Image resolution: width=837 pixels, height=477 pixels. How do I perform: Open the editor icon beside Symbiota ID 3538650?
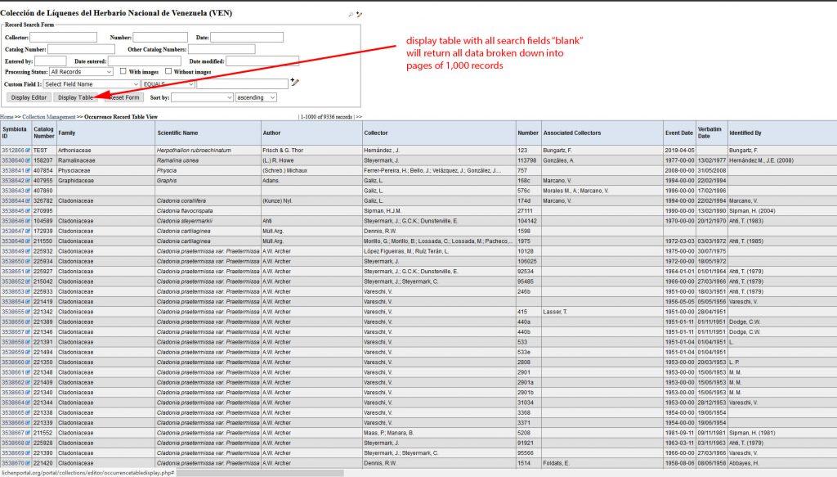(x=28, y=262)
